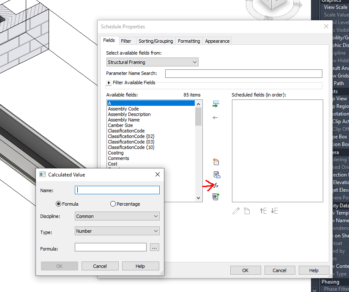The height and width of the screenshot is (292, 349).
Task: Click the remove field left arrow
Action: point(215,118)
